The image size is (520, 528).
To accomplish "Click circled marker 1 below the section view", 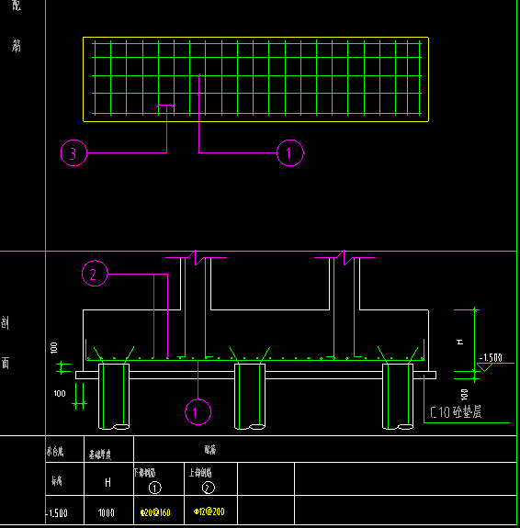I will pos(198,412).
